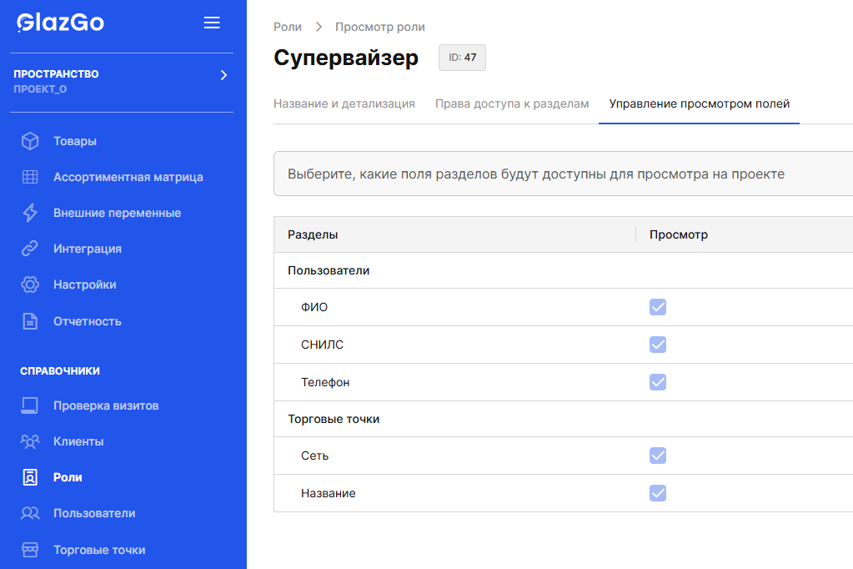Go to Внешние переменные
Screen dimensions: 853x569
tap(117, 213)
